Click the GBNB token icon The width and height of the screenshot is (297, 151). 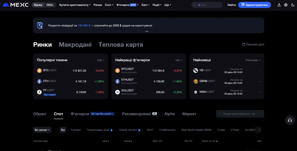[196, 81]
